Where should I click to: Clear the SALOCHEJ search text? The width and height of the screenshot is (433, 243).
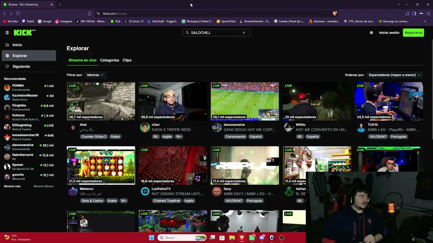coord(244,33)
